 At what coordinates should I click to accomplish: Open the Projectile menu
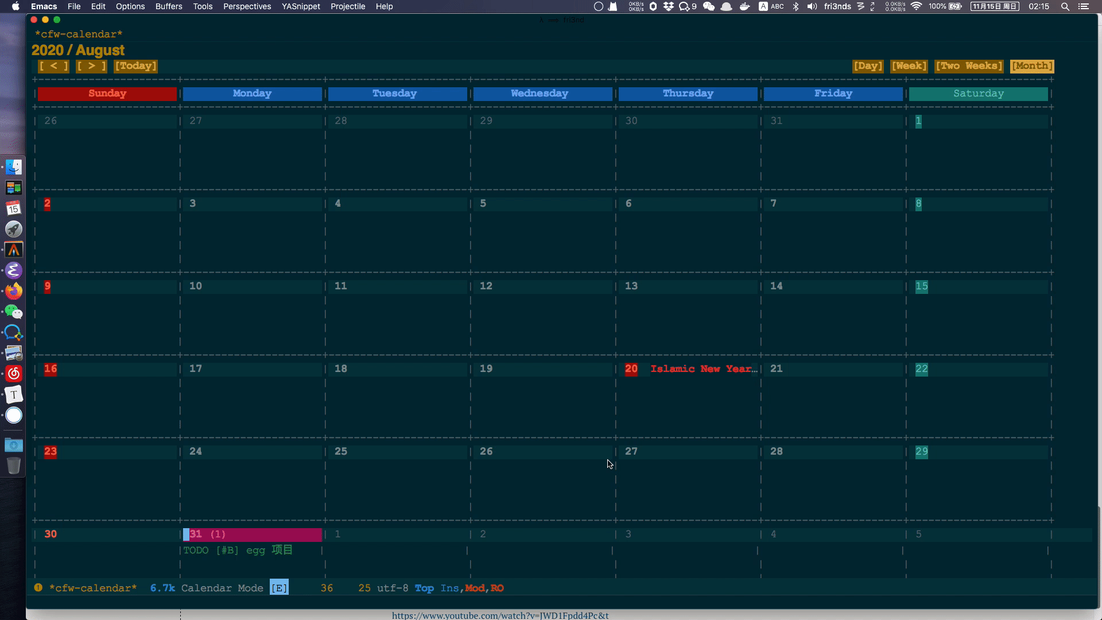click(x=348, y=6)
